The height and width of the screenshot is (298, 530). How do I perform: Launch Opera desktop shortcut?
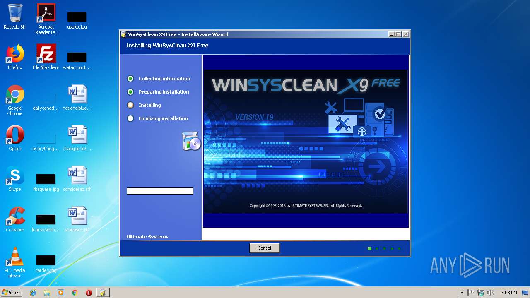[15, 138]
